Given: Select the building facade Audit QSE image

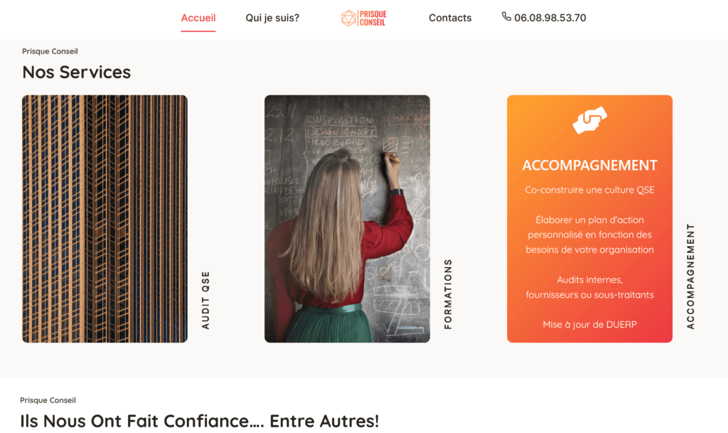Looking at the screenshot, I should click(x=105, y=219).
